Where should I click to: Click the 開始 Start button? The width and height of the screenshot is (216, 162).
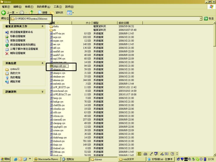[x=5, y=159]
